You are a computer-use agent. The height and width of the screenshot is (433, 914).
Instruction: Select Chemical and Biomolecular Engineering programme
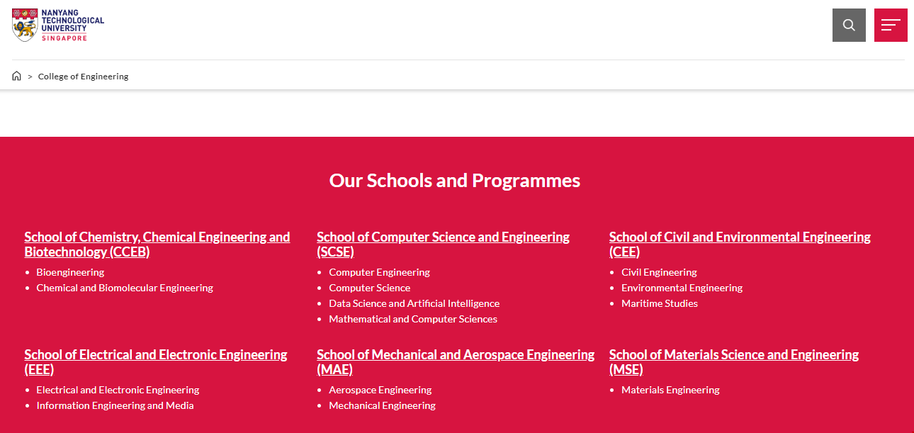coord(124,287)
